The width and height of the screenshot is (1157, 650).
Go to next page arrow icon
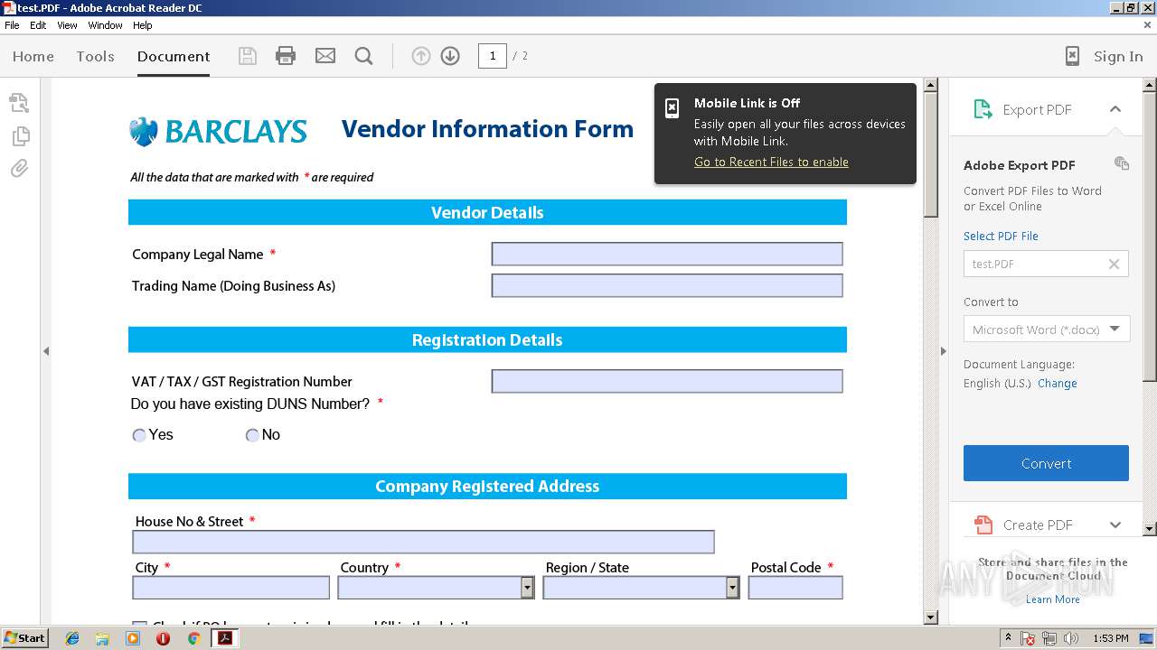pyautogui.click(x=450, y=56)
